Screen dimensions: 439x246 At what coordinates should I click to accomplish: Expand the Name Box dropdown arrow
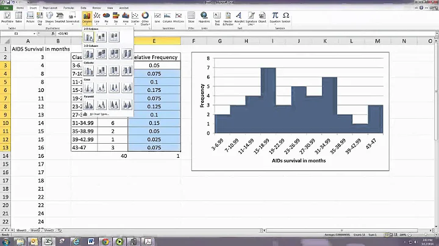point(34,33)
